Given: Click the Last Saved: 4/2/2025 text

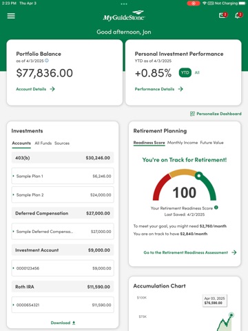Looking at the screenshot, I should pos(185,214).
